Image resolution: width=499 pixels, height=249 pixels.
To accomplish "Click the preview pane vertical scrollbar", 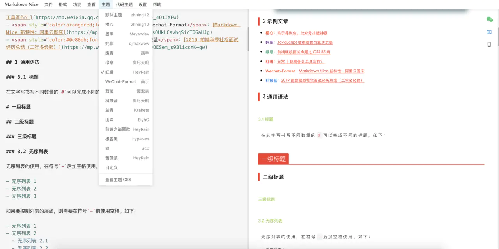I will [498, 37].
